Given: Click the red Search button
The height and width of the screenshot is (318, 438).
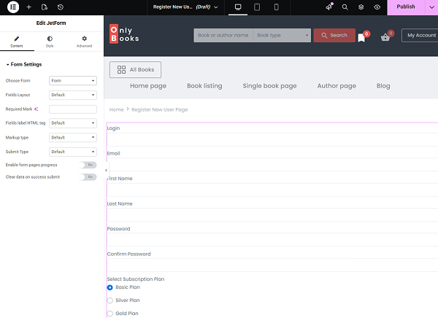Looking at the screenshot, I should coord(334,35).
